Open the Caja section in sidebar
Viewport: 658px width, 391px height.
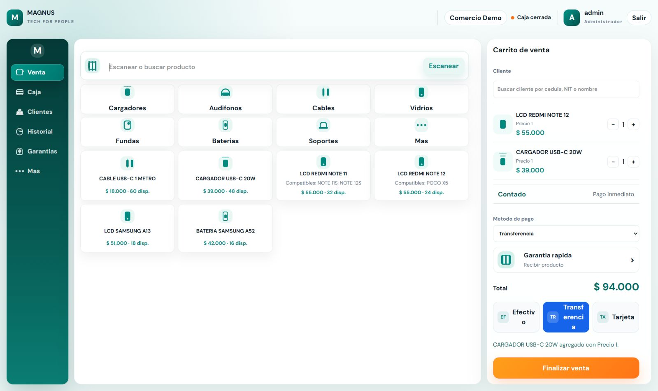pos(37,92)
